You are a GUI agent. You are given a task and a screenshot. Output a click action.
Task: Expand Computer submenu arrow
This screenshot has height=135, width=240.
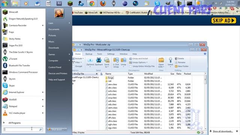click(x=69, y=61)
